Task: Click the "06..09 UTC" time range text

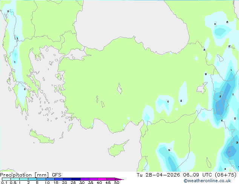Action: pyautogui.click(x=198, y=175)
